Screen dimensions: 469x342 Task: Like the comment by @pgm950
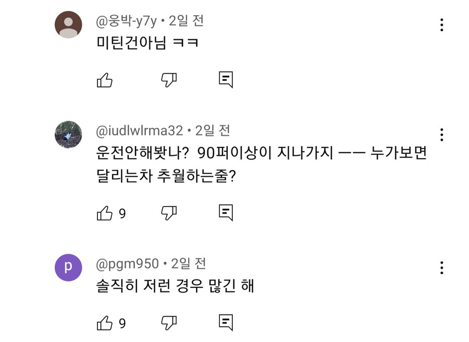pos(105,322)
